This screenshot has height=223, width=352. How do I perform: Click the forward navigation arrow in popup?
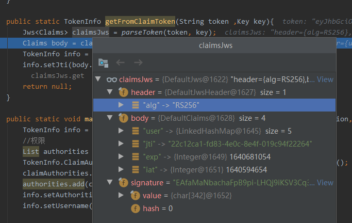pos(138,62)
